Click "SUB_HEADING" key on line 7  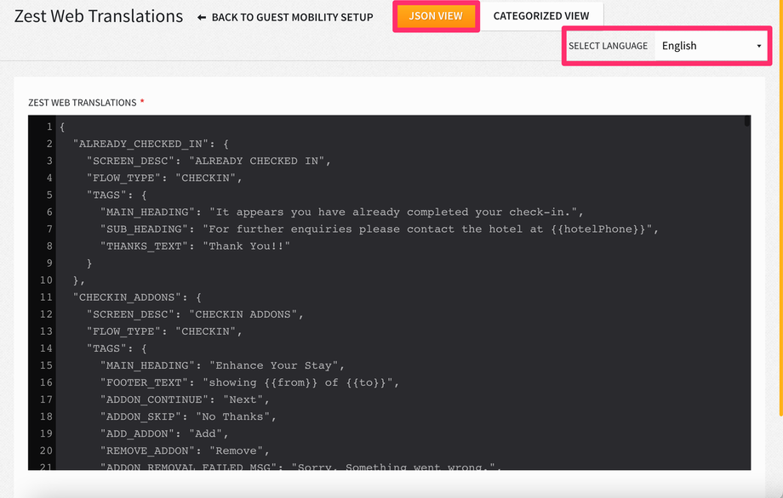(x=144, y=229)
